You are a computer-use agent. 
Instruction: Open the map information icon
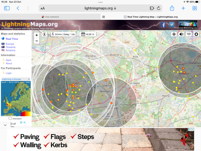(x=44, y=34)
